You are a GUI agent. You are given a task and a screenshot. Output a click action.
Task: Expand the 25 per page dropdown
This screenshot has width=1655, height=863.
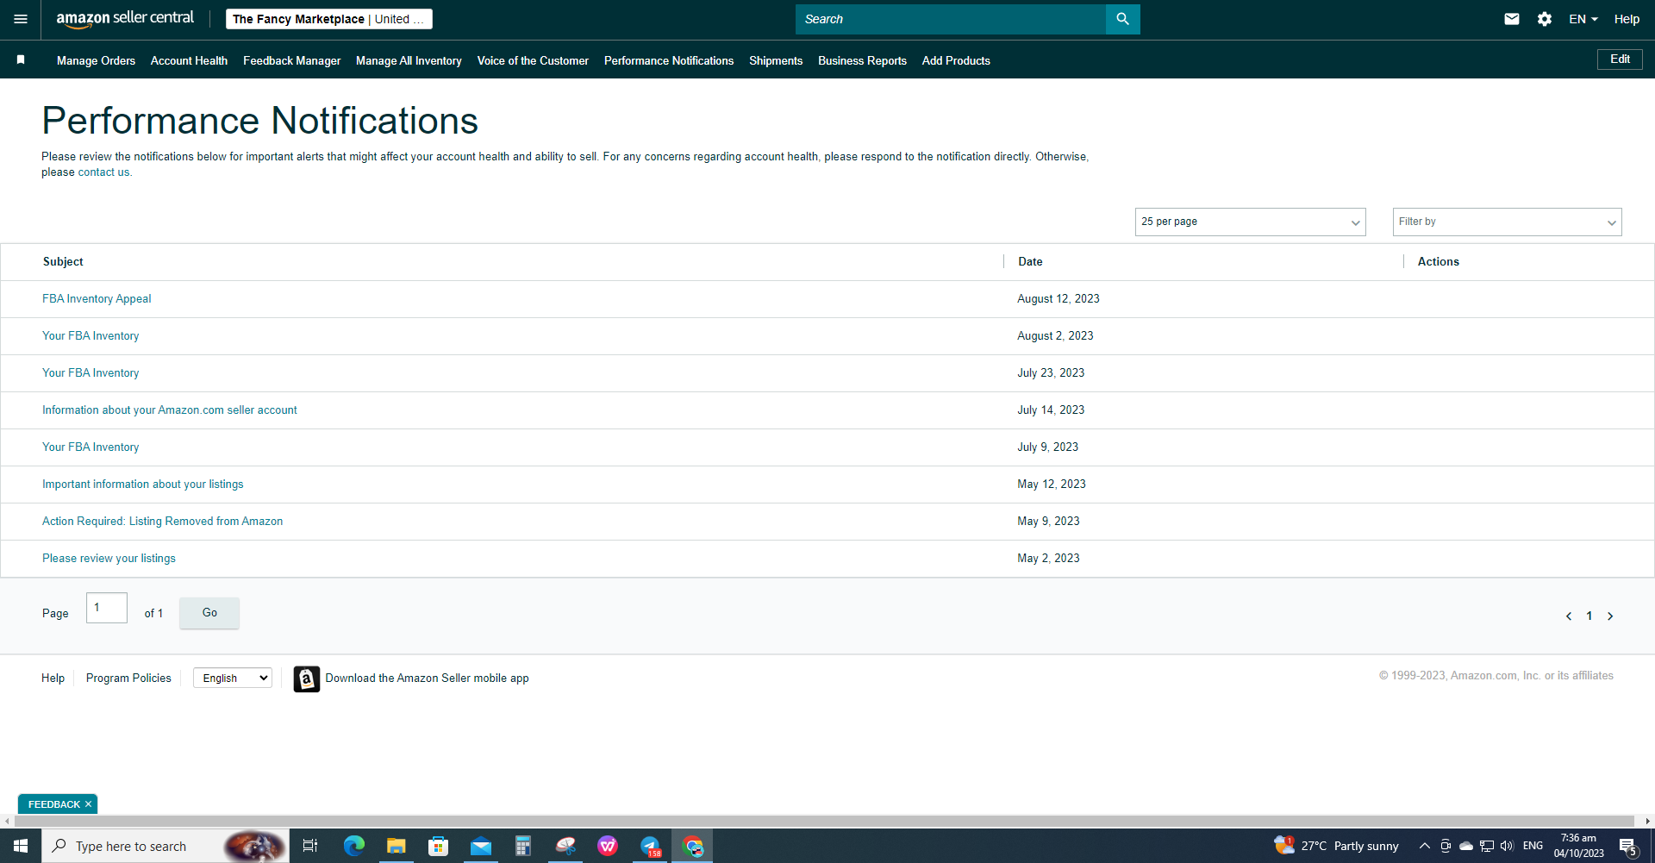(x=1251, y=222)
